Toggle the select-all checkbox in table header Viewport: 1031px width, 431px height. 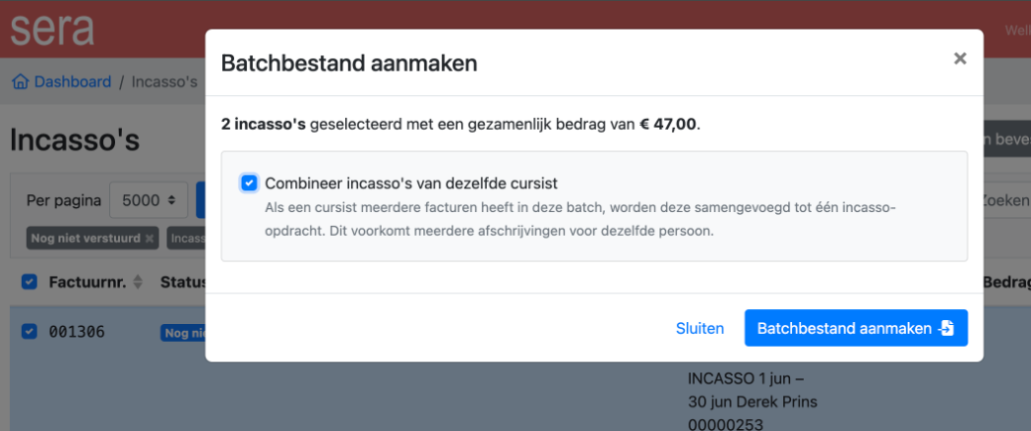click(29, 282)
